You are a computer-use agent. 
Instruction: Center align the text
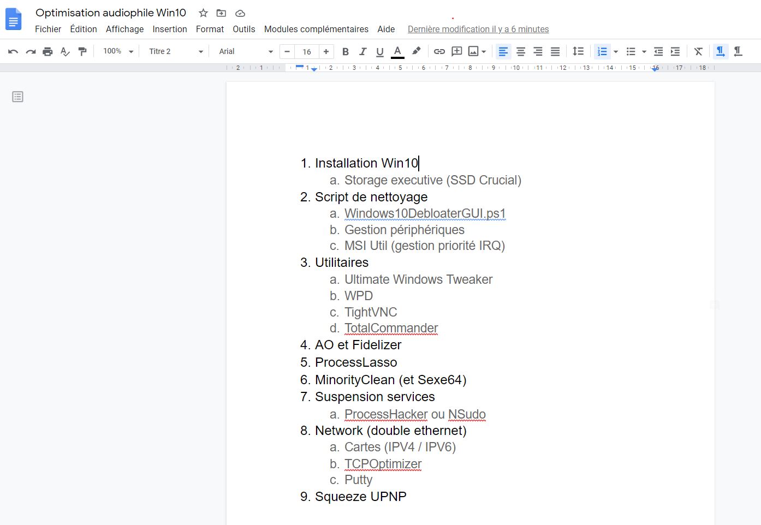tap(521, 51)
